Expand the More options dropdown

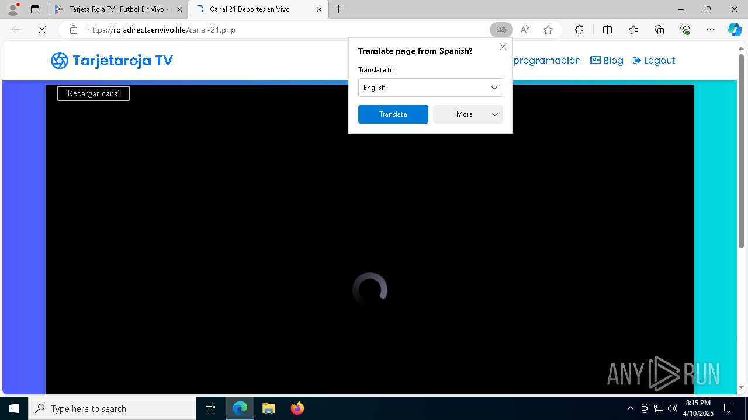click(x=468, y=114)
